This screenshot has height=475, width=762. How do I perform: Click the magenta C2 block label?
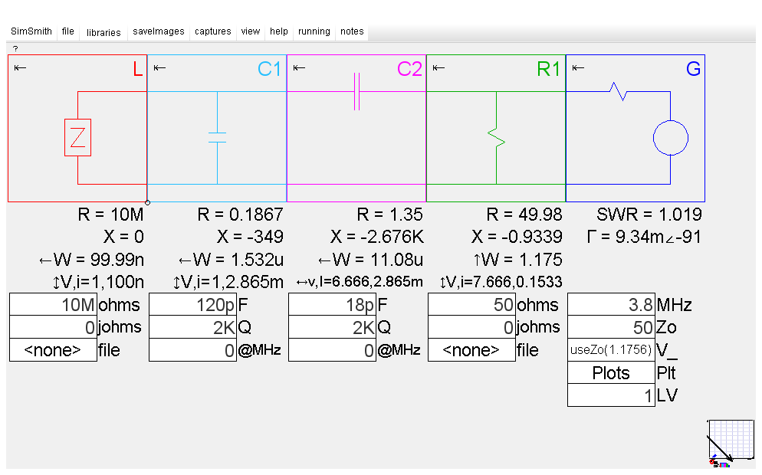click(x=409, y=69)
